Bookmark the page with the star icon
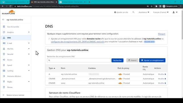This screenshot has width=183, height=103. click(152, 6)
